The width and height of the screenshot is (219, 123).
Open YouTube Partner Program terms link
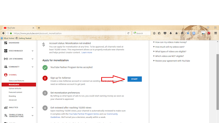(x=84, y=114)
